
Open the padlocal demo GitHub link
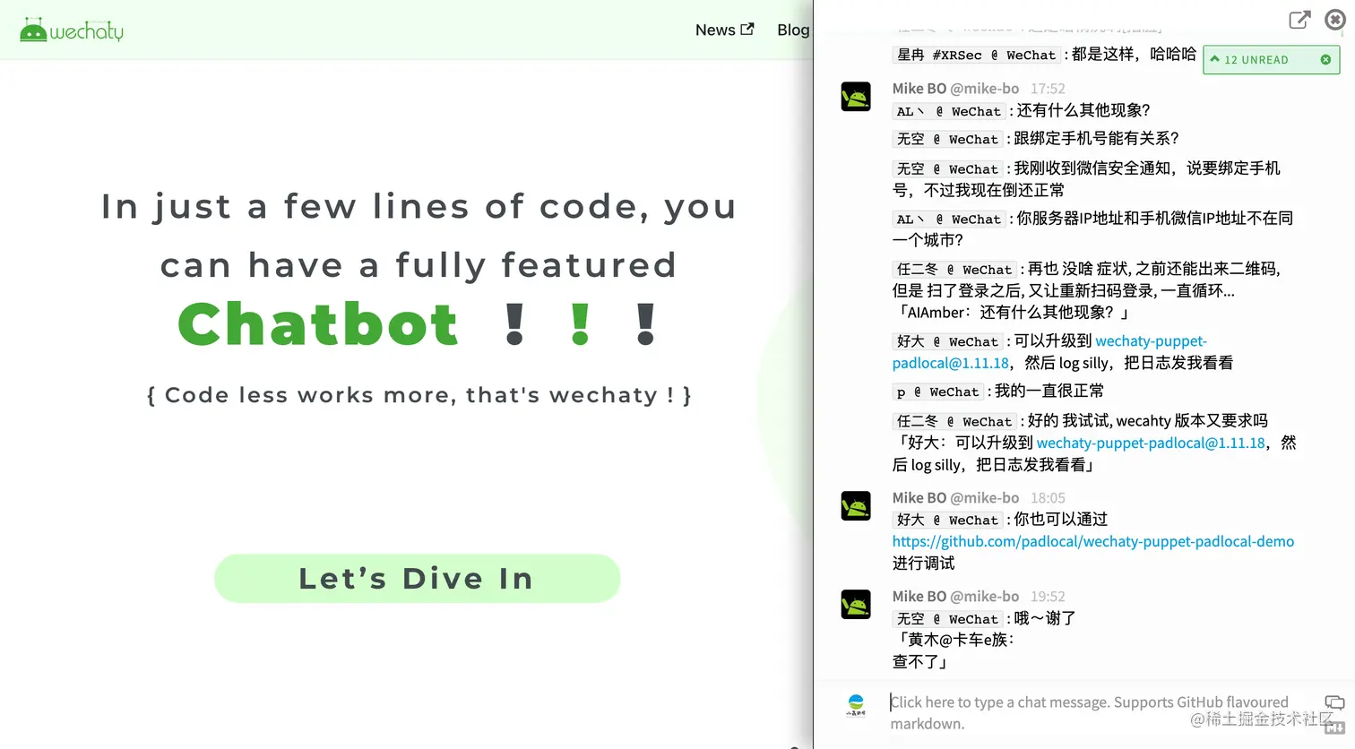click(x=1093, y=541)
